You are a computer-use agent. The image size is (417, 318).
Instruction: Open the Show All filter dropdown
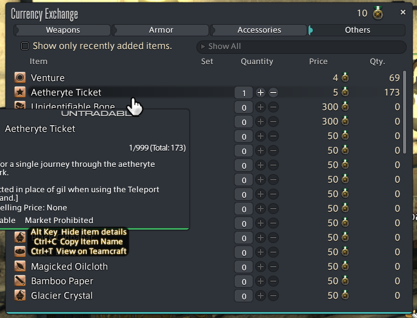(301, 47)
